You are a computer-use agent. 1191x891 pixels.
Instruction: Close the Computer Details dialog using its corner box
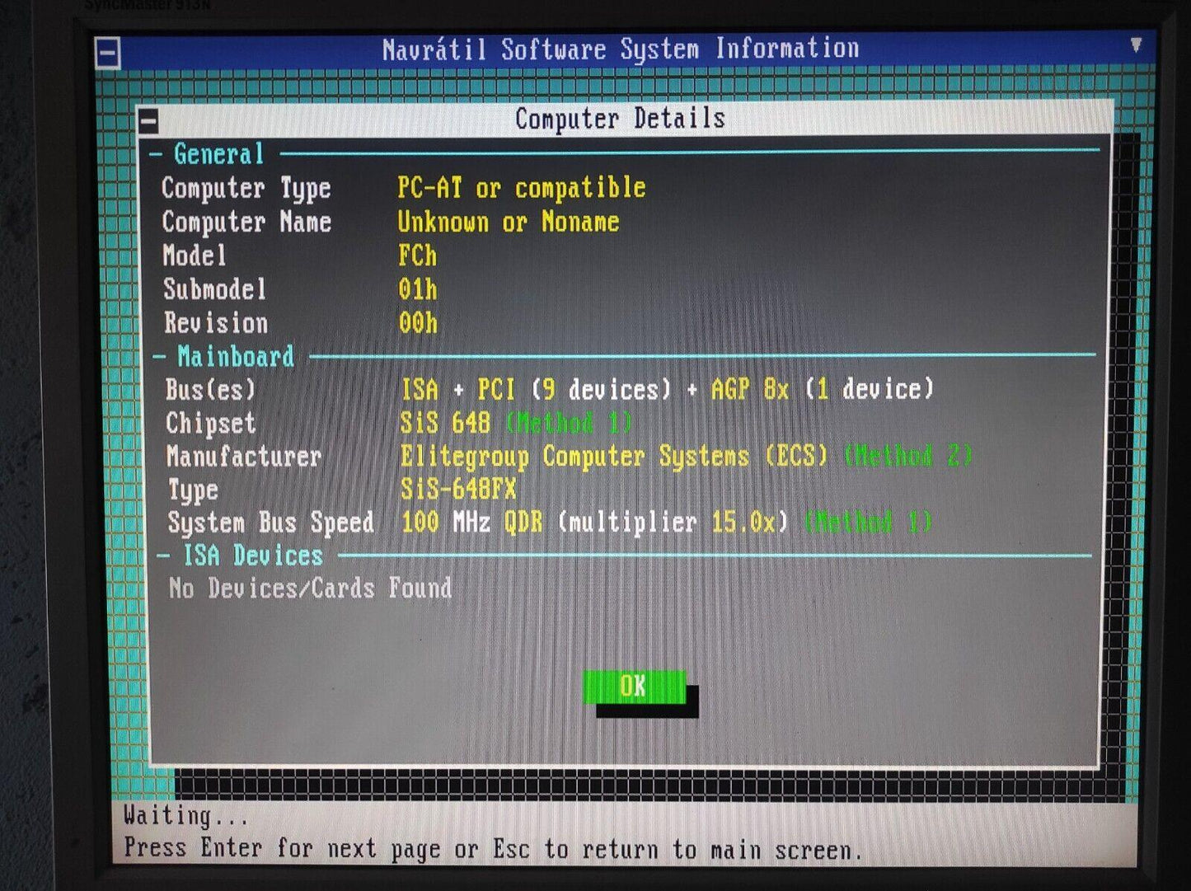[148, 122]
